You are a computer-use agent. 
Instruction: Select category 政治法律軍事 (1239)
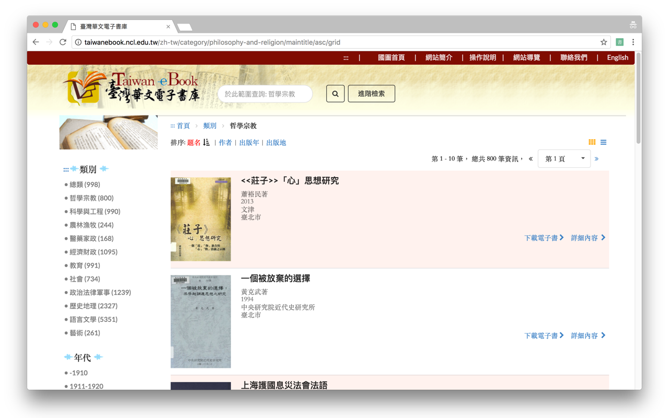100,293
